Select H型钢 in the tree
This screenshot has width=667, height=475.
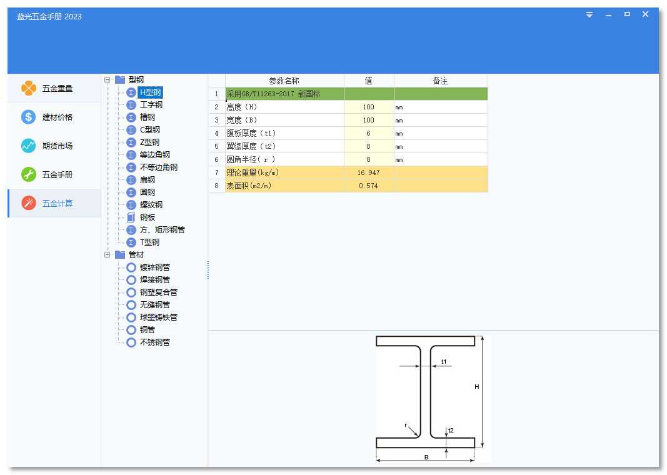click(150, 92)
